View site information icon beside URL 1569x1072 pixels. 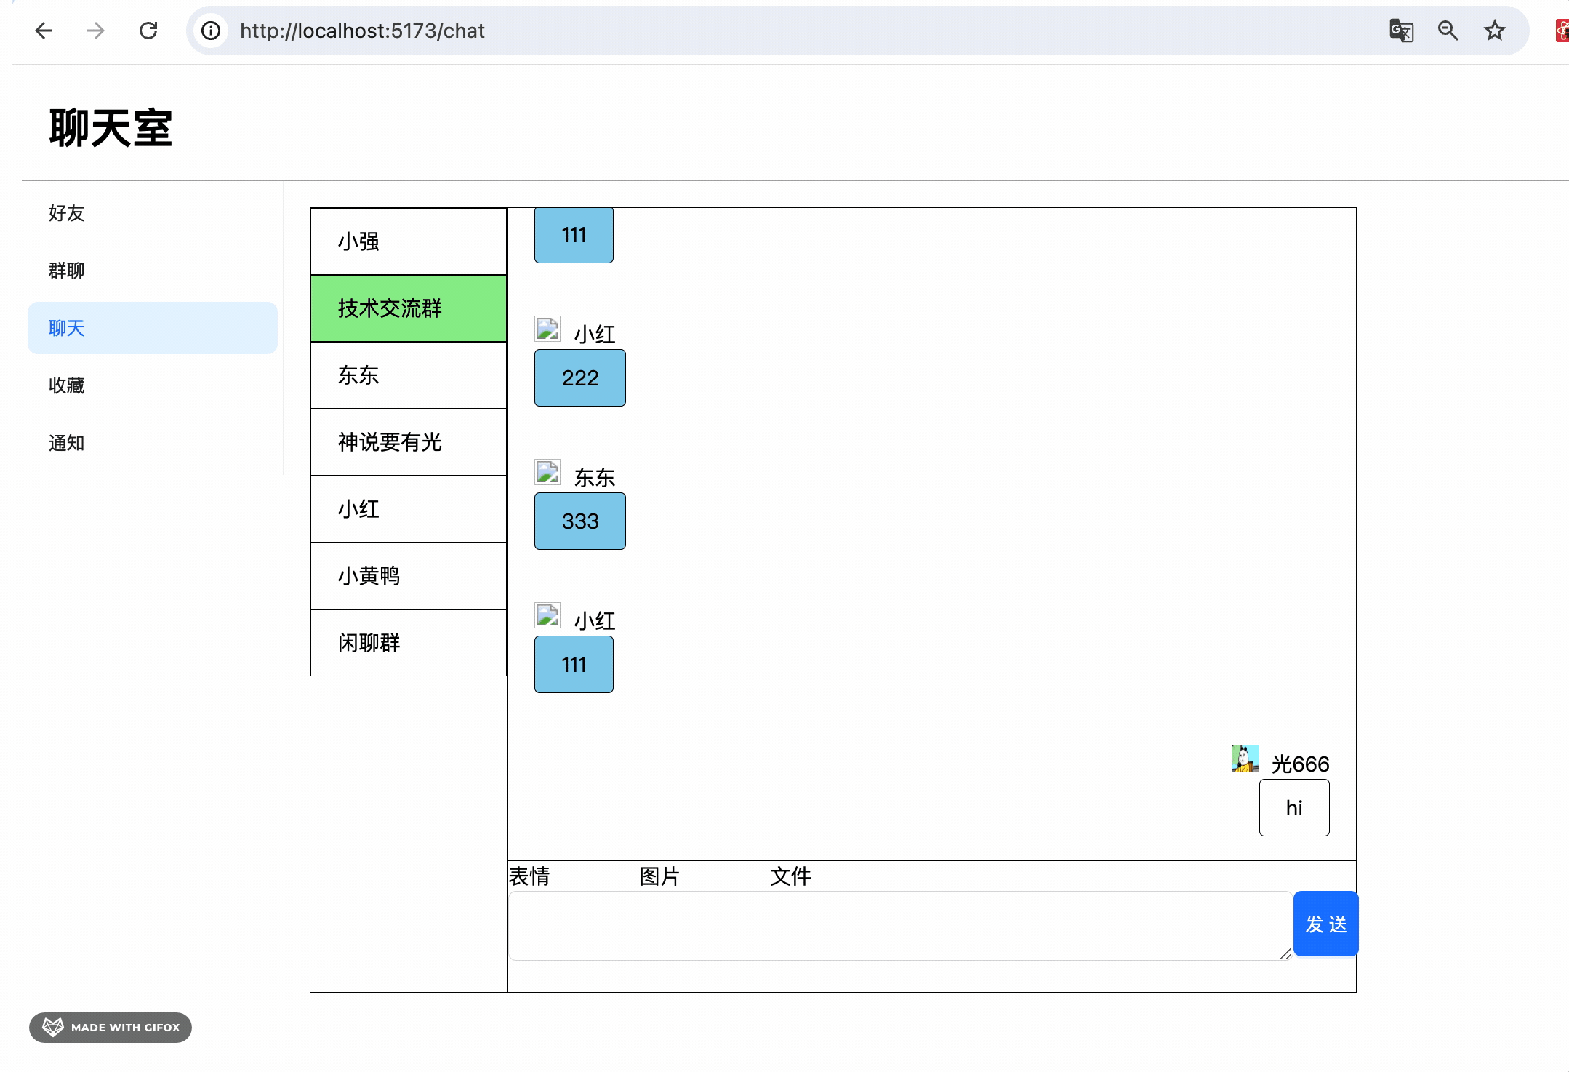(211, 31)
